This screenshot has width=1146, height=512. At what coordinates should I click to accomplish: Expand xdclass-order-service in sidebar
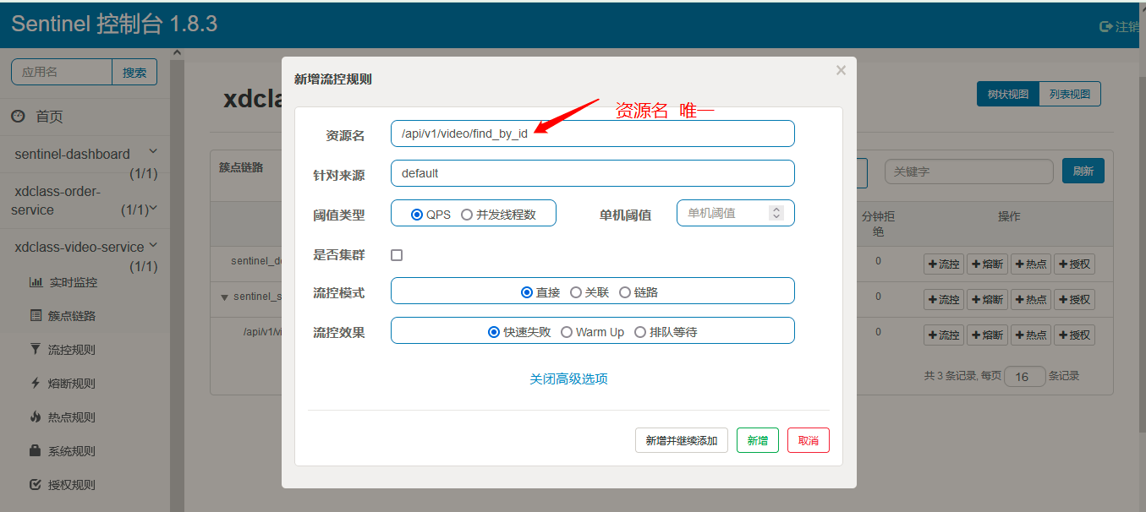(153, 208)
